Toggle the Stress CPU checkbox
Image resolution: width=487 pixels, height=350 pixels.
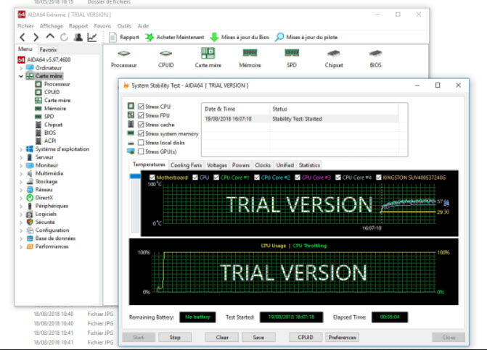click(x=141, y=107)
